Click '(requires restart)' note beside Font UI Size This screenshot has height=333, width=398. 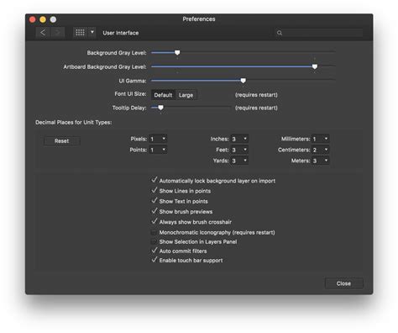[256, 95]
